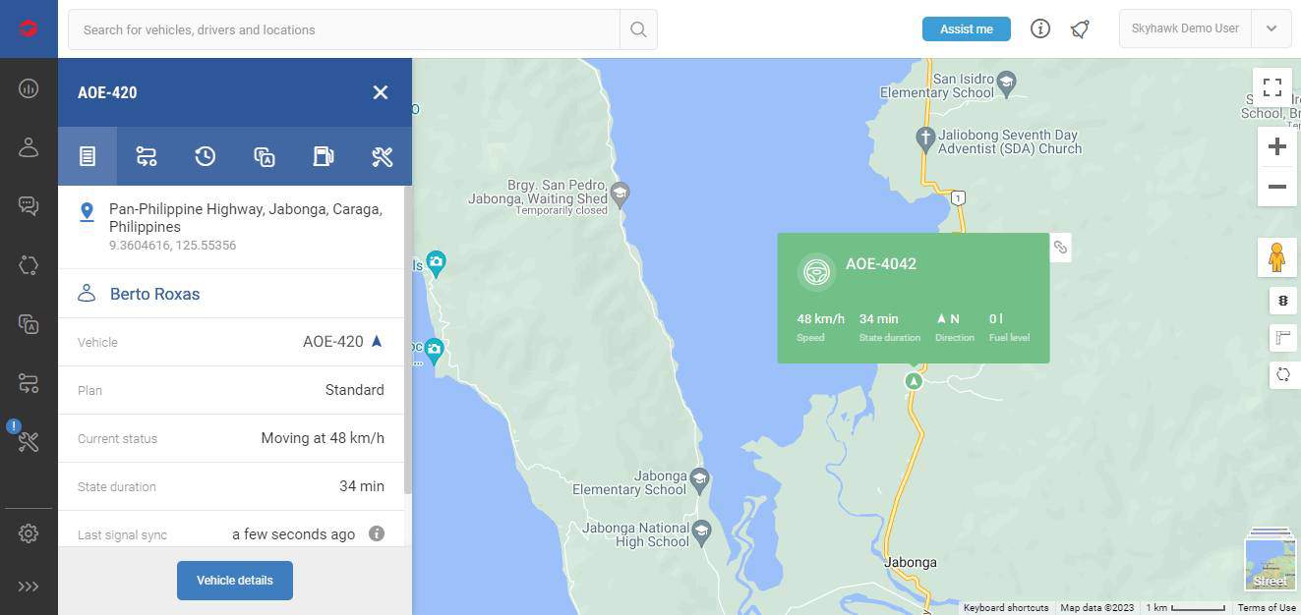Image resolution: width=1301 pixels, height=615 pixels.
Task: Click the Assist me button
Action: (967, 28)
